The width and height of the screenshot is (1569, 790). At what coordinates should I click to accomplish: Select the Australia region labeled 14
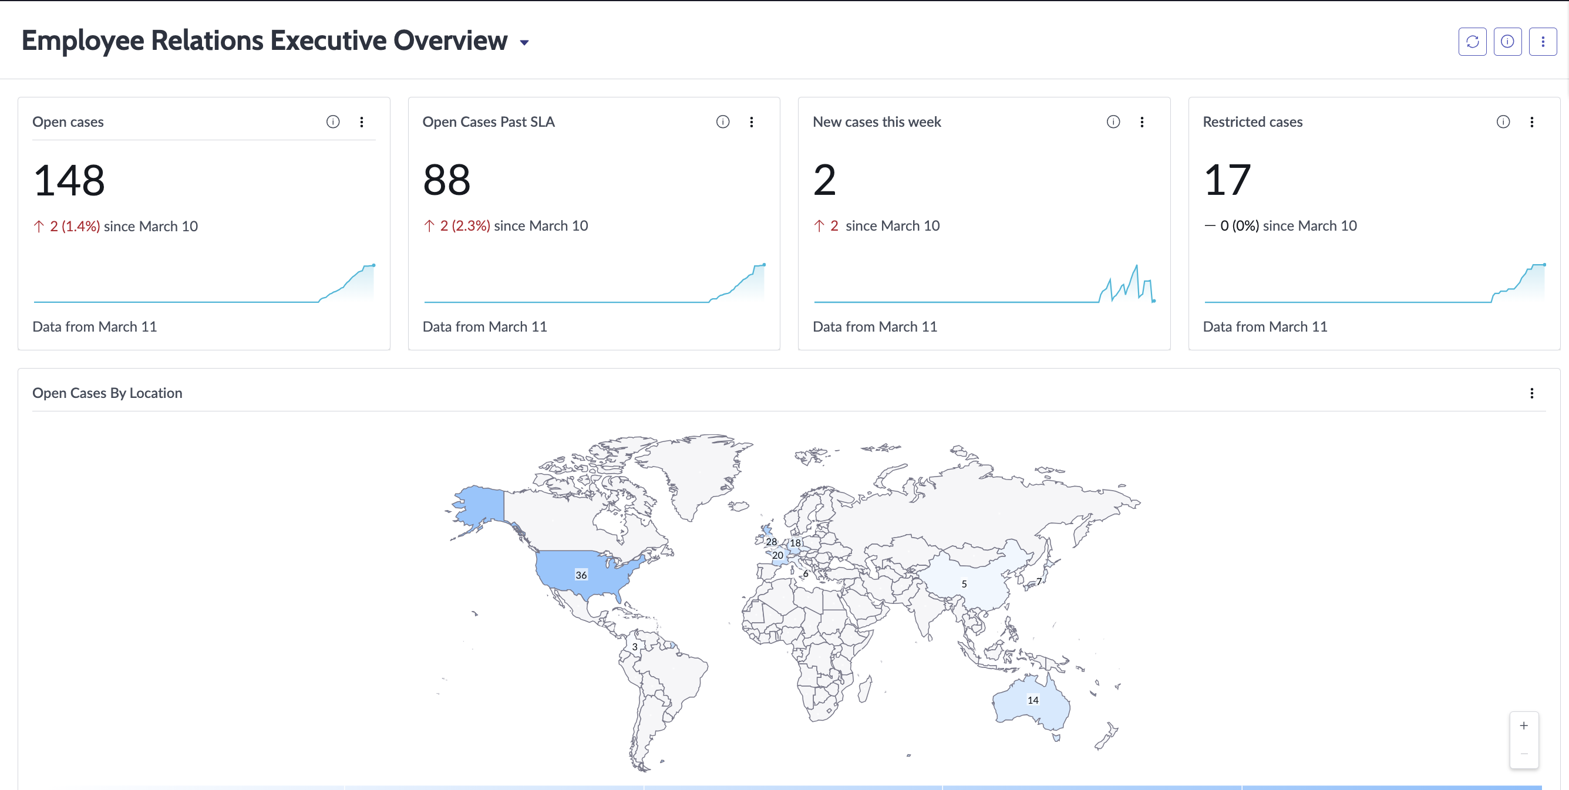click(1033, 701)
